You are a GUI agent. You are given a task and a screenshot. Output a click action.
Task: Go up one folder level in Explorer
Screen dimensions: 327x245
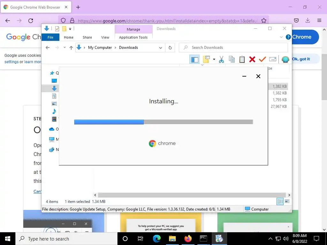71,48
